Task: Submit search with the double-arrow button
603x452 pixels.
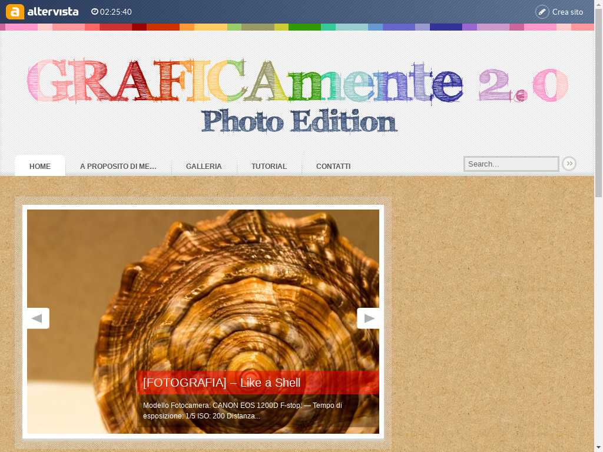Action: coord(569,164)
